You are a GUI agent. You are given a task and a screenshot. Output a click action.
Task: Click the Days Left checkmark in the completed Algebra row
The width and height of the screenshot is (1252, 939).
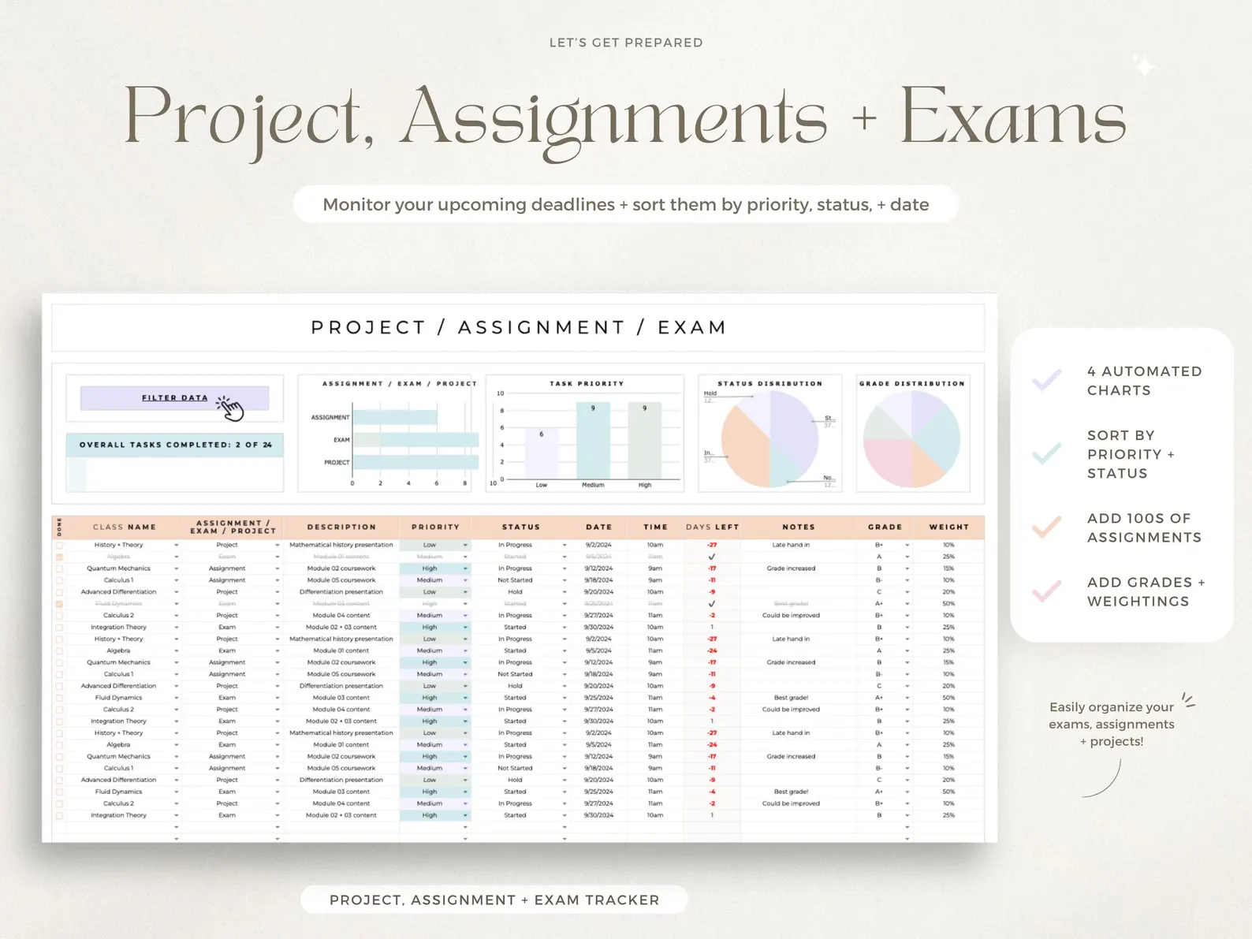point(712,557)
